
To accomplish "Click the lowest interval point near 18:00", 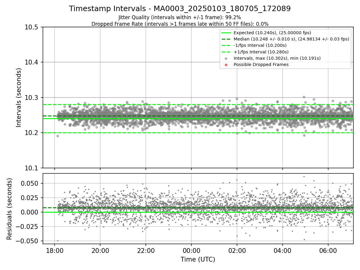I will click(x=58, y=136).
